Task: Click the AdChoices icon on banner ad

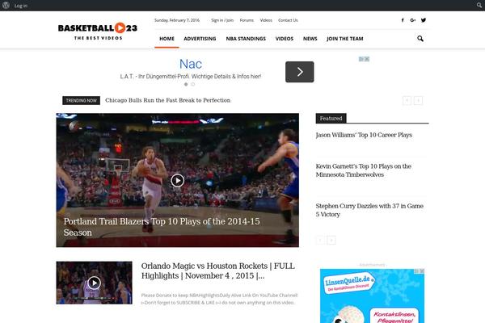Action: 361,59
